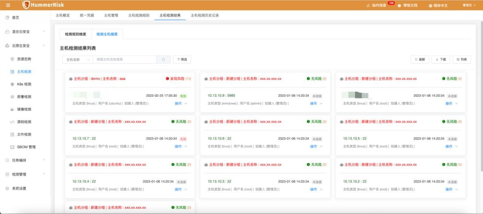Go to SBOM 管理 in sidebar

26,147
